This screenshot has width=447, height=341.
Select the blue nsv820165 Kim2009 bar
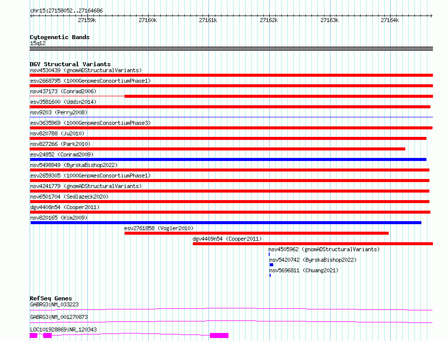[x=226, y=223]
